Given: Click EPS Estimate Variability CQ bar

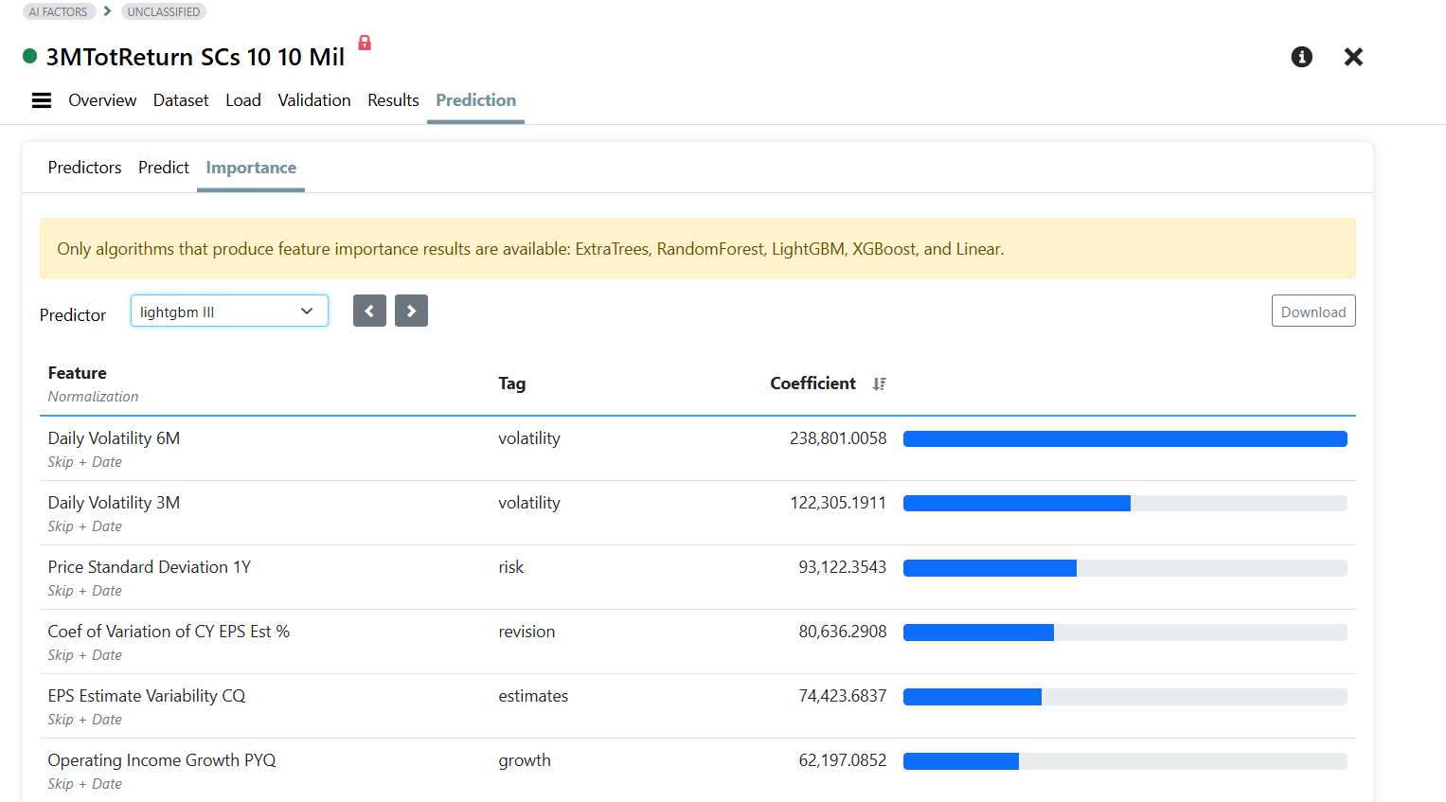Looking at the screenshot, I should pyautogui.click(x=1125, y=696).
